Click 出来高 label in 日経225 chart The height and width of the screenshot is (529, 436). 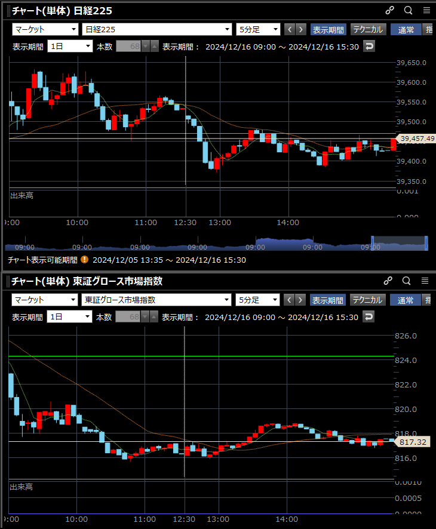click(x=22, y=195)
